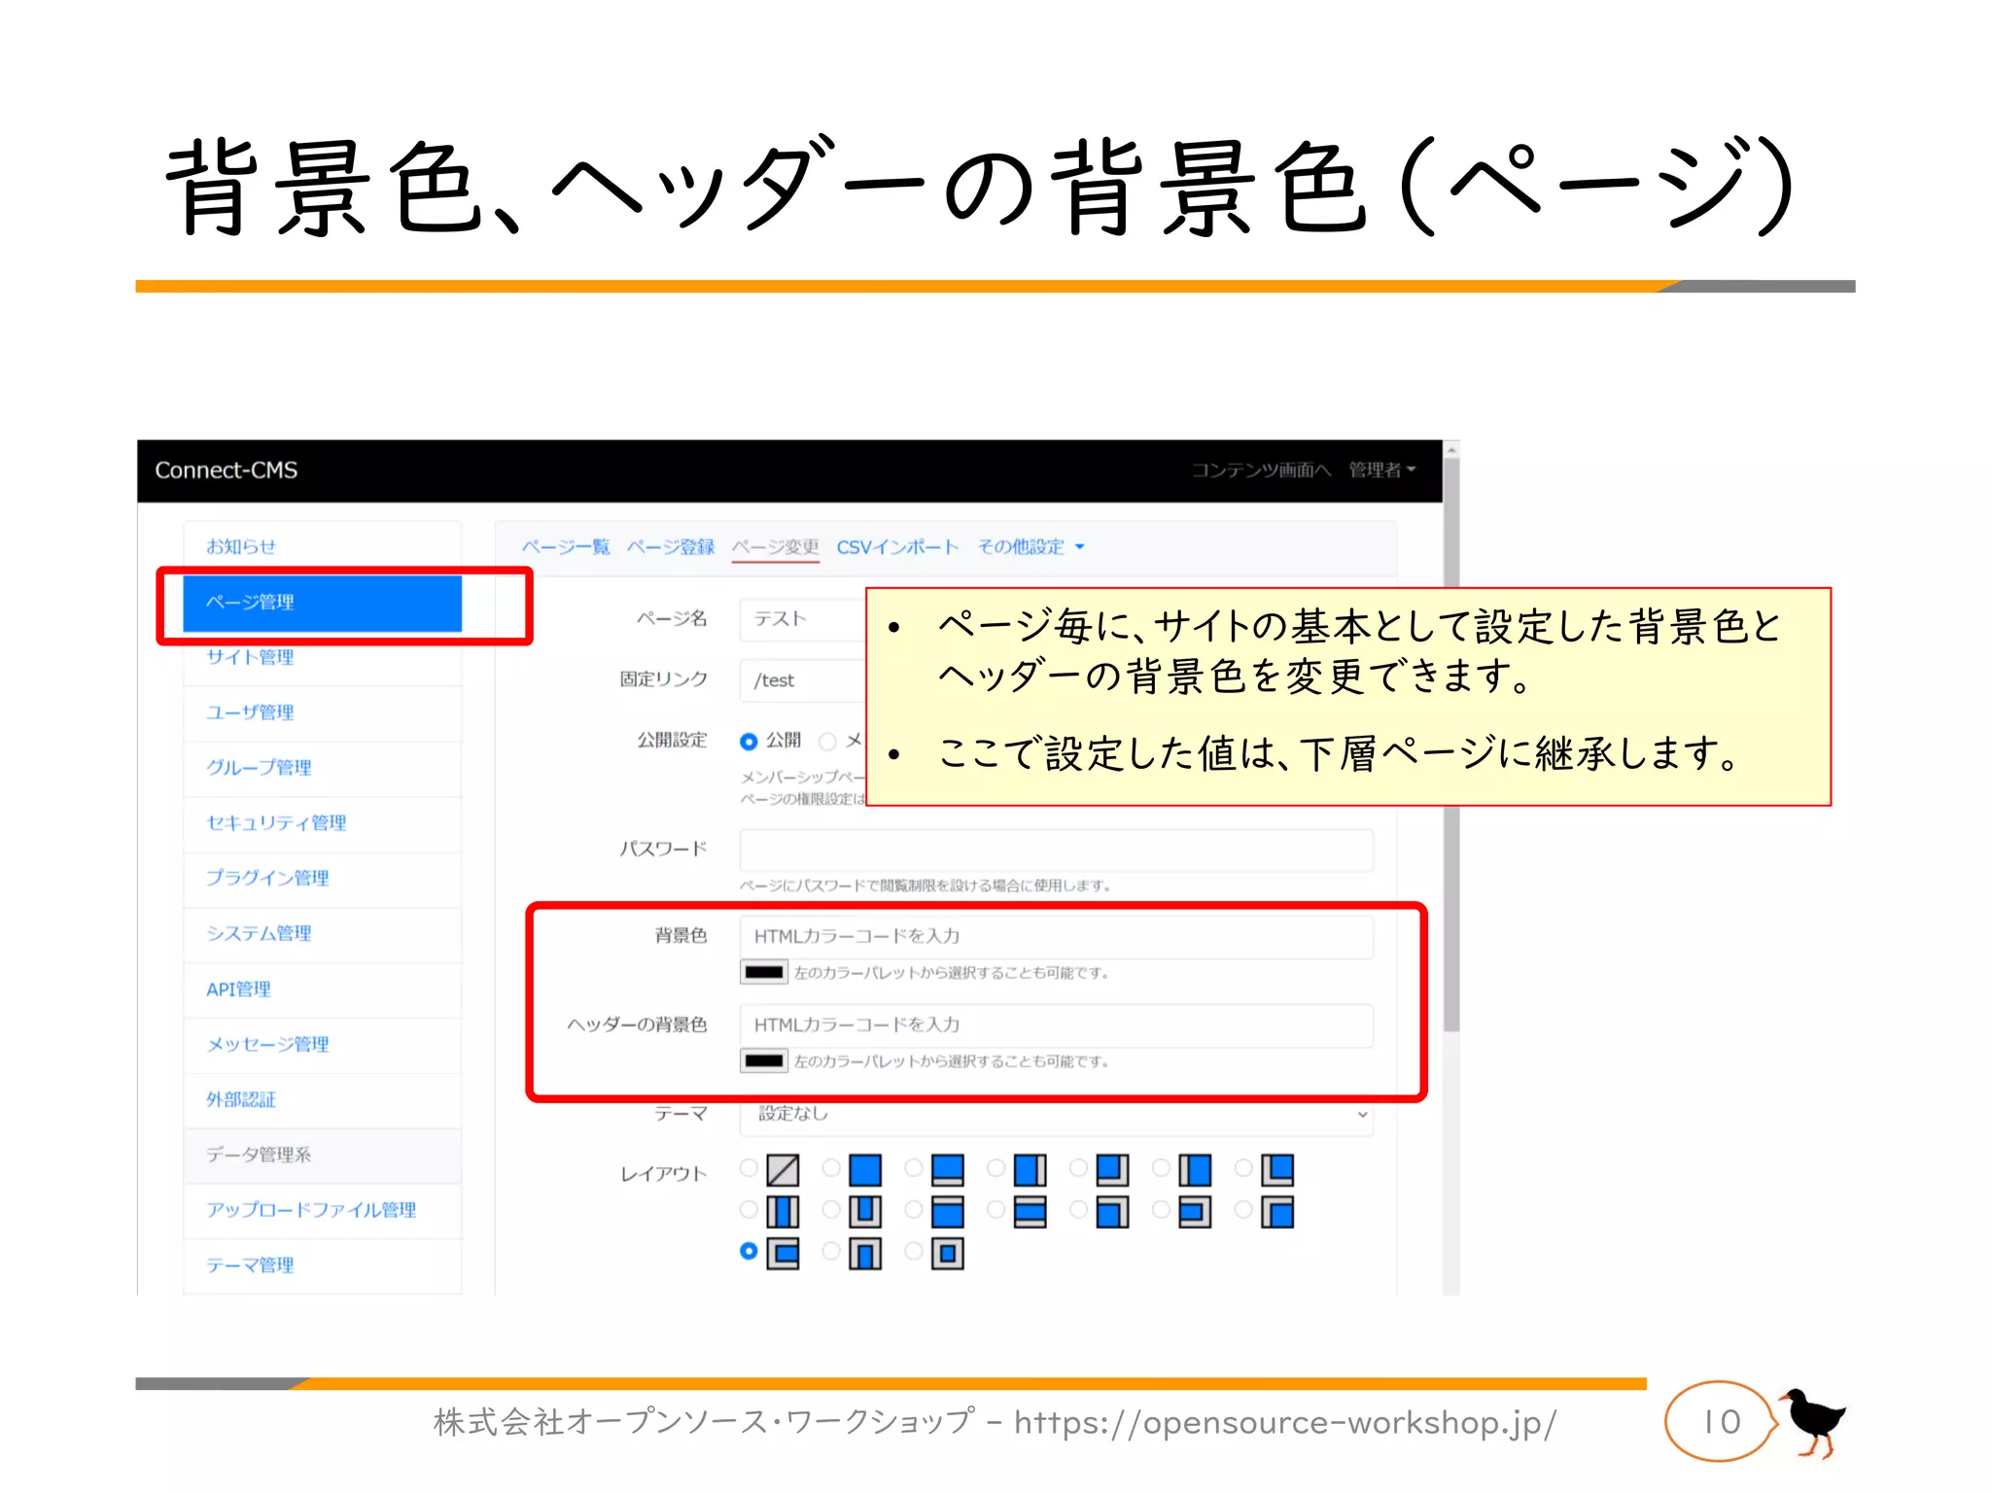The image size is (1991, 1493).
Task: Choose layout icon with header, main and footer bands
Action: [x=1030, y=1212]
